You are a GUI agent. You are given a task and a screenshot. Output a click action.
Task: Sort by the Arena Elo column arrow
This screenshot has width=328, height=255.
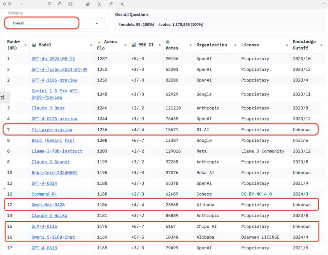tap(125, 45)
